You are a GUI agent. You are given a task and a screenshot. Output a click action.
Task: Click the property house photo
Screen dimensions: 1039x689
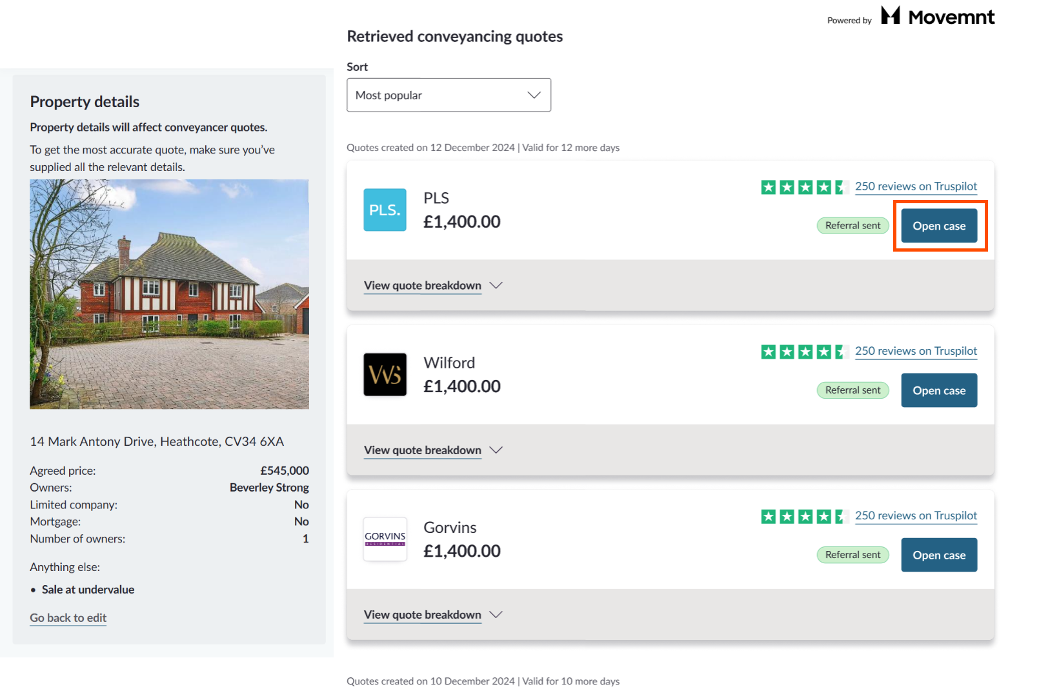click(169, 294)
